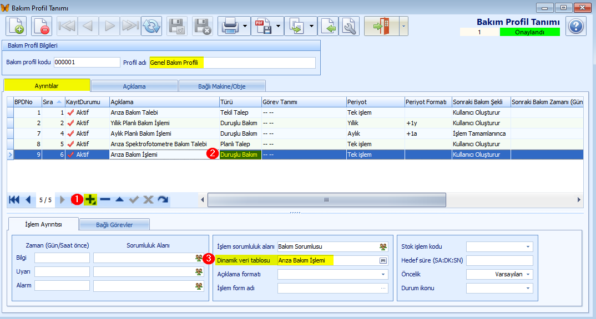This screenshot has width=596, height=319.
Task: Switch to the Açıklama tab
Action: pyautogui.click(x=134, y=86)
